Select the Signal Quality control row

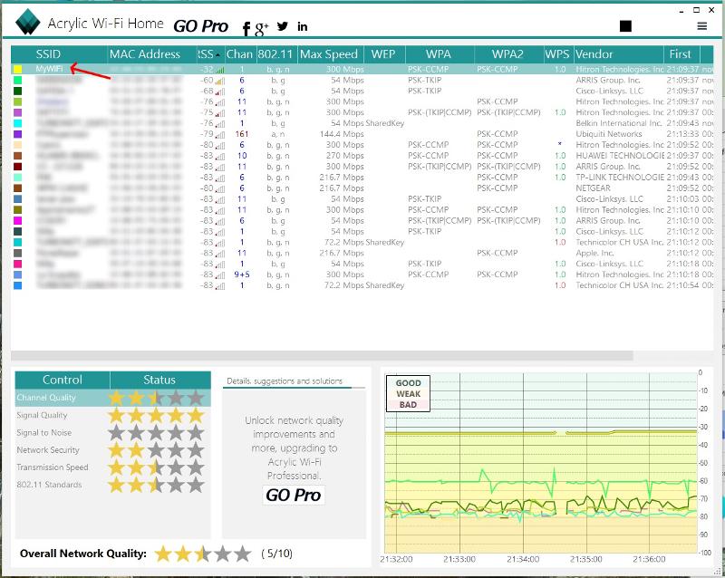coord(112,415)
